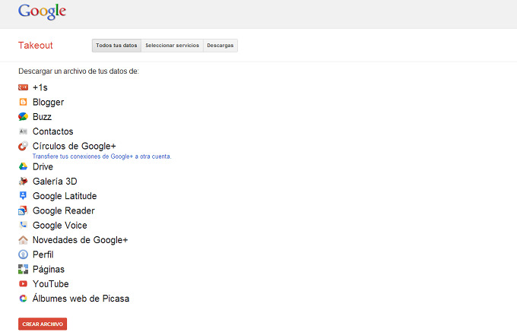517x332 pixels.
Task: Click the Perfil avatar icon
Action: 23,255
